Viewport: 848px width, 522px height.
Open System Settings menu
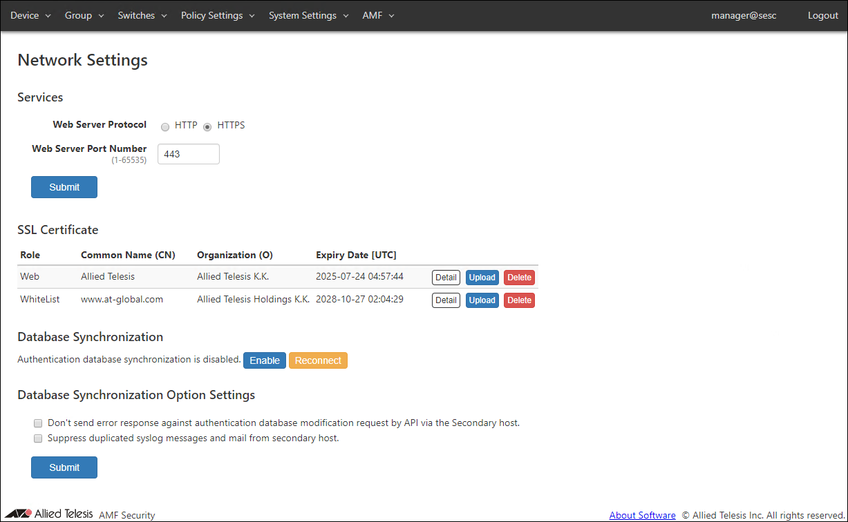[308, 15]
